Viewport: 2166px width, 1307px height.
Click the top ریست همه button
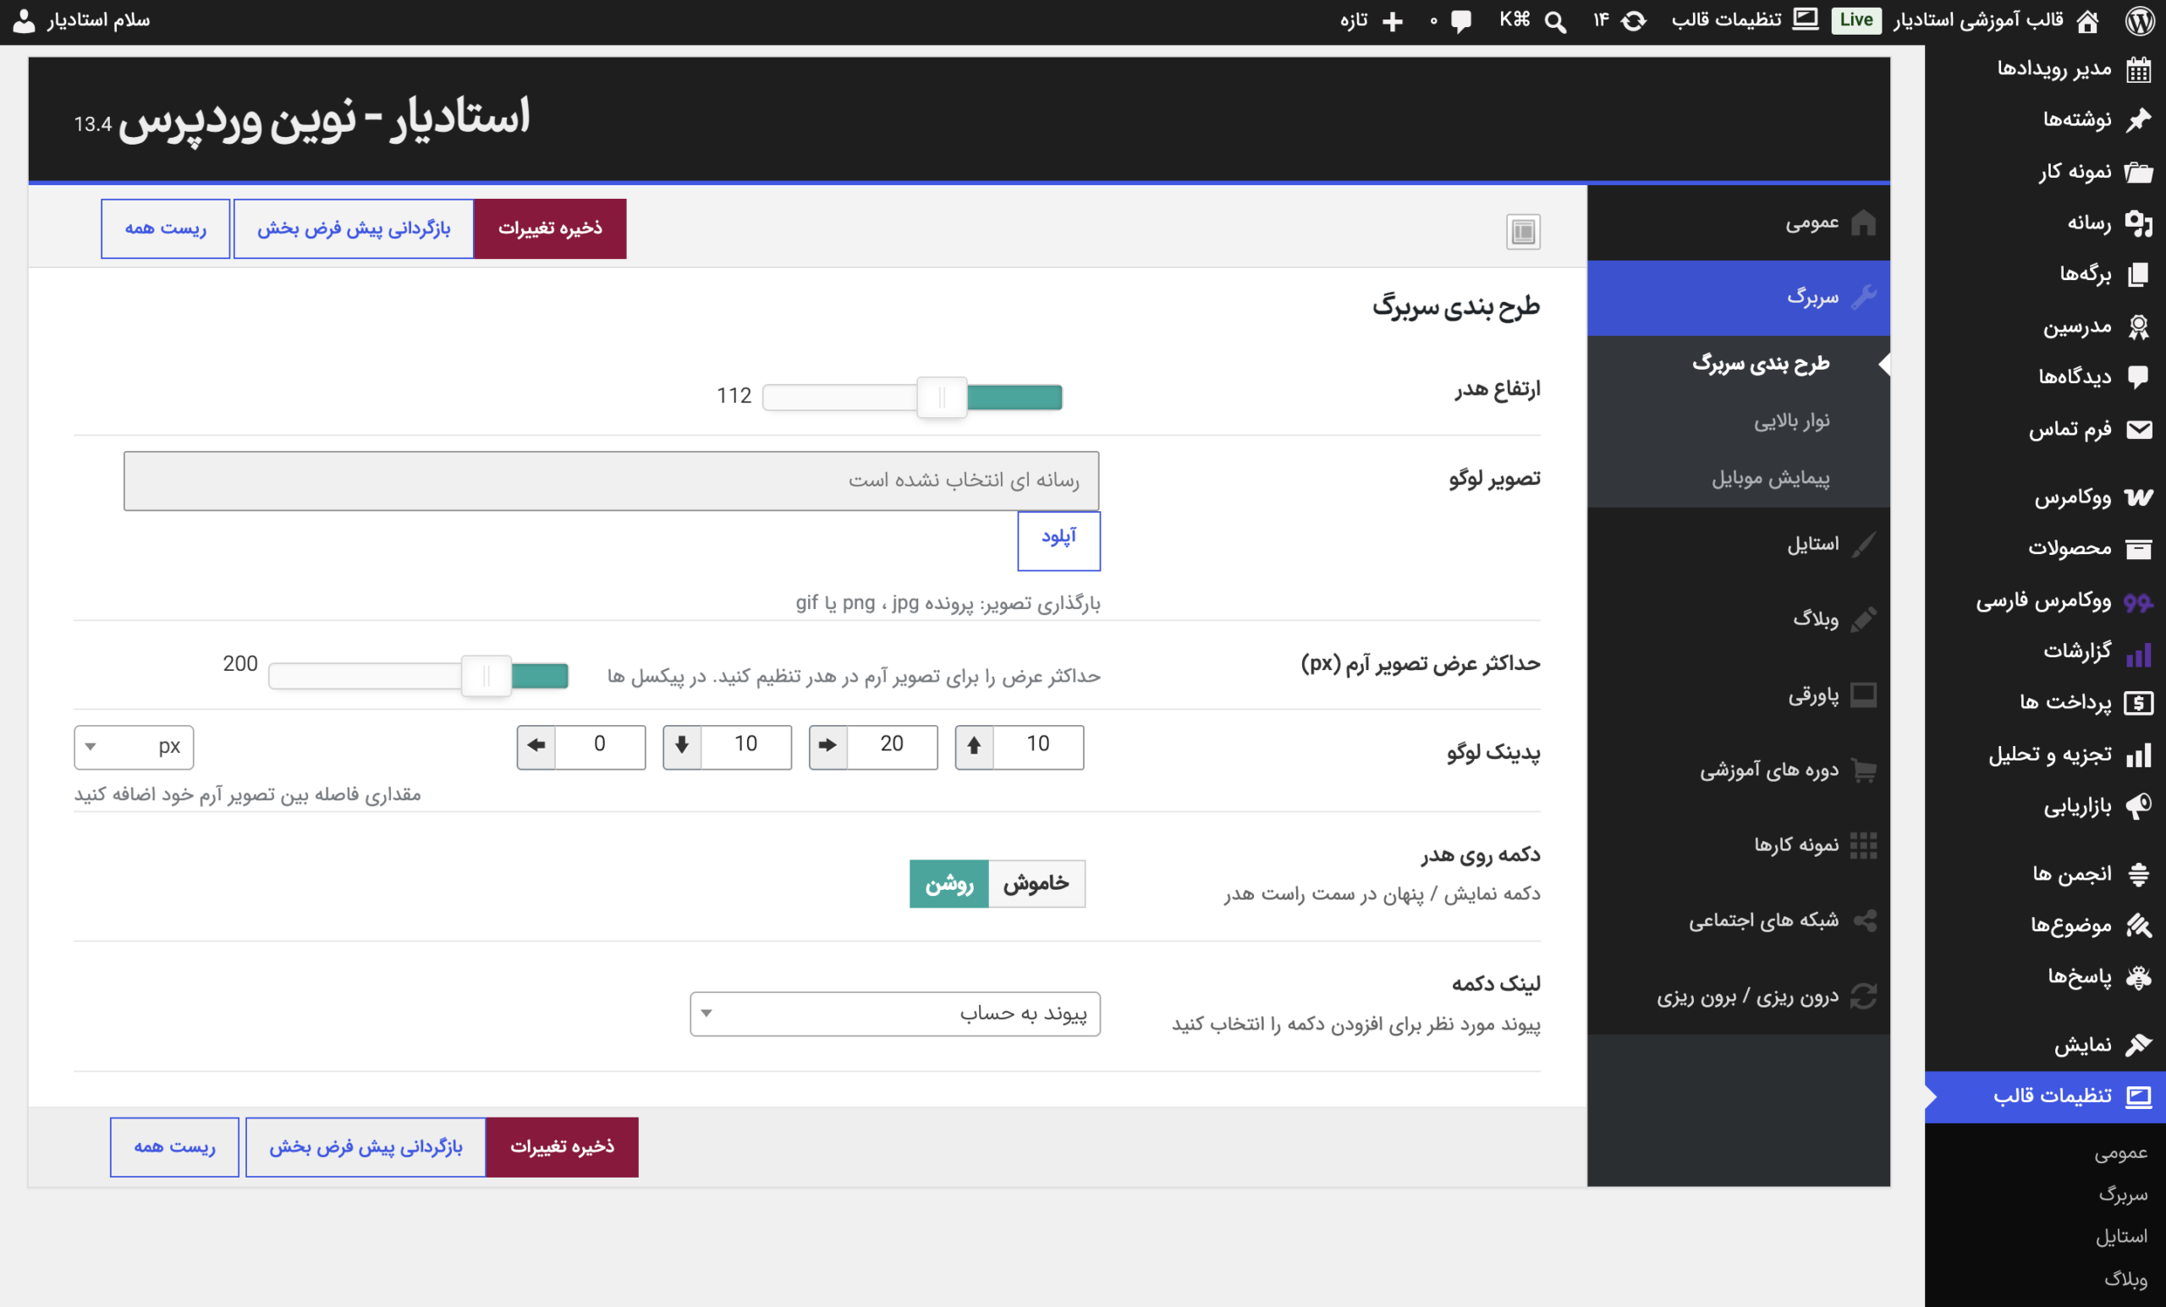click(x=165, y=228)
